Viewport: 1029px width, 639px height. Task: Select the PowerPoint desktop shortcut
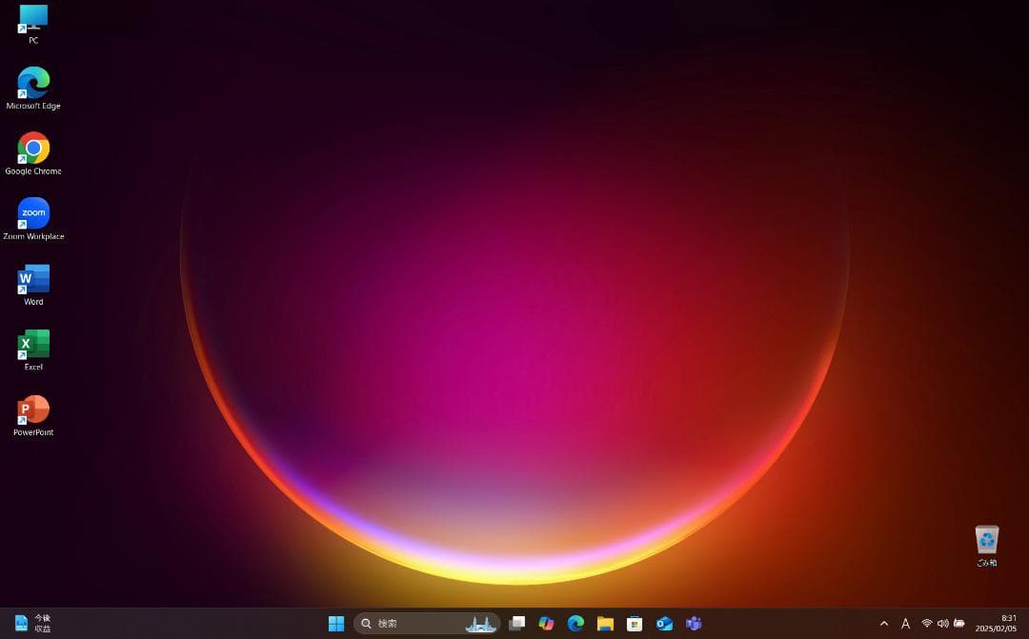pos(33,410)
